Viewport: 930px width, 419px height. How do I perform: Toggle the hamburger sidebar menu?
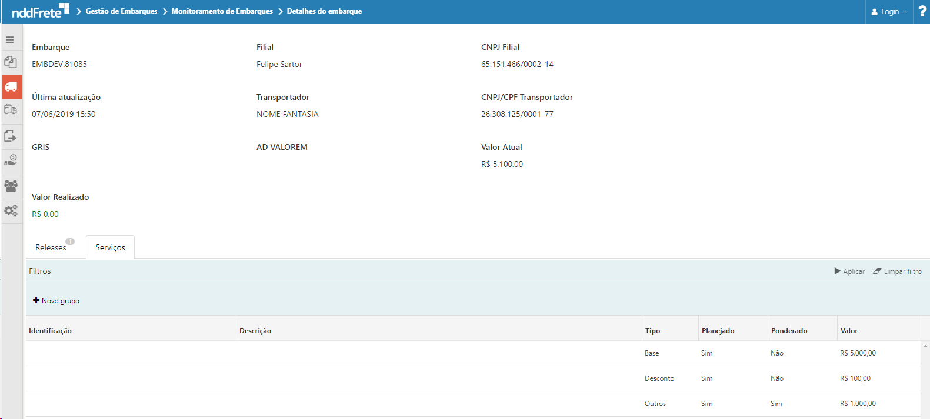10,40
